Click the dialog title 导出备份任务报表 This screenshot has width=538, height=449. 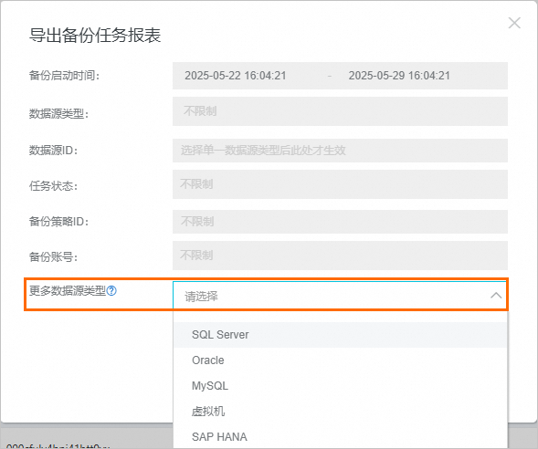[x=95, y=36]
